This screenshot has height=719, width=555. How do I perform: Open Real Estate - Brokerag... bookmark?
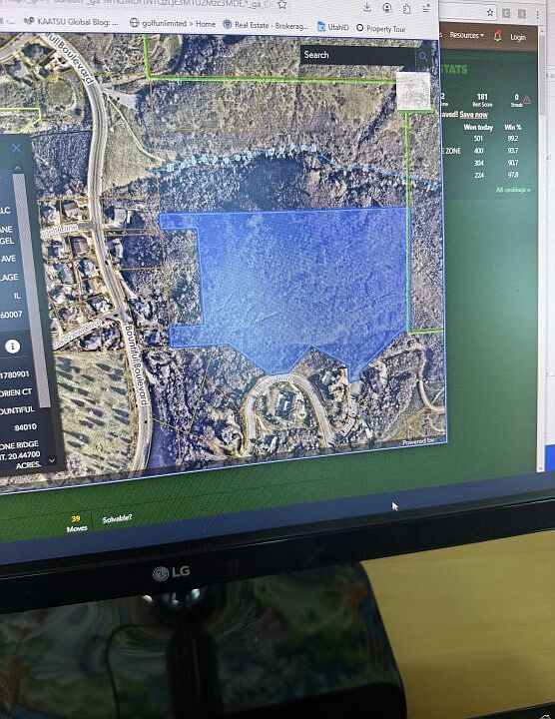(x=266, y=26)
